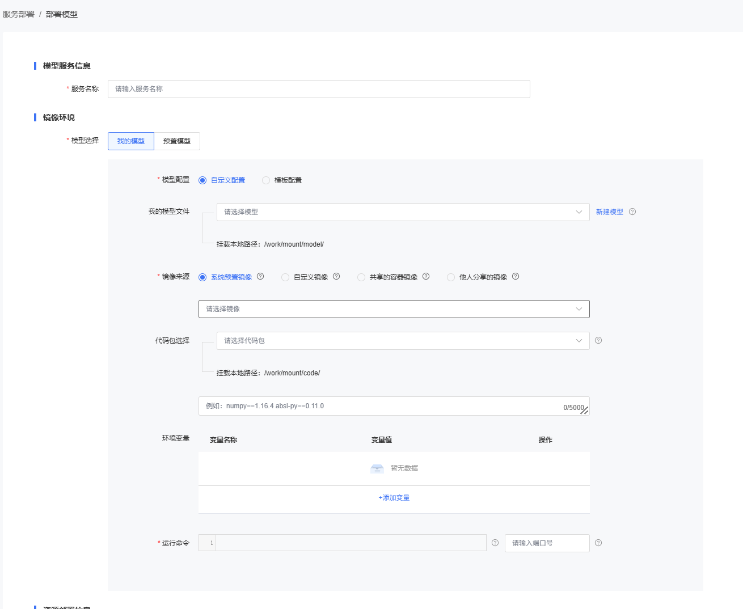Image resolution: width=743 pixels, height=609 pixels.
Task: Expand the 请选择镜像 dropdown
Action: click(x=394, y=309)
